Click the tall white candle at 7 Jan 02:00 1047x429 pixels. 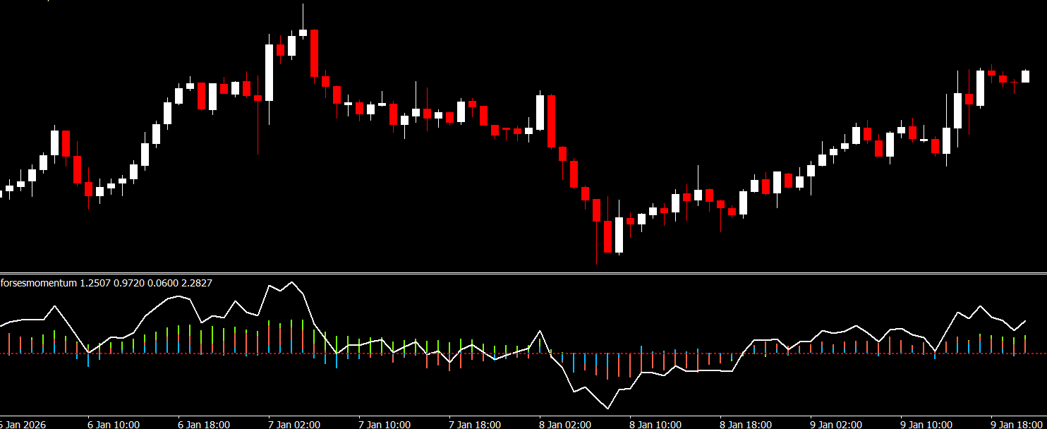click(x=269, y=72)
